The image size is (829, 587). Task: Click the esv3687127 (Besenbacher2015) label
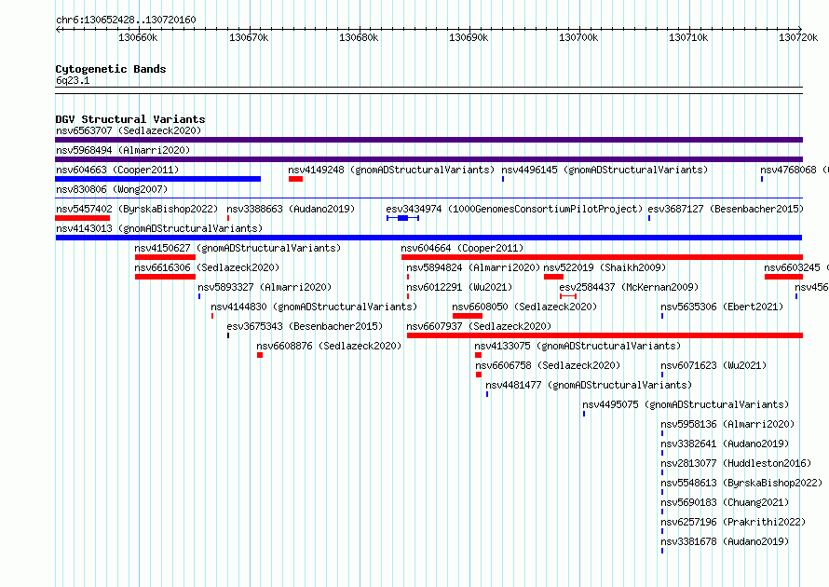(x=726, y=209)
